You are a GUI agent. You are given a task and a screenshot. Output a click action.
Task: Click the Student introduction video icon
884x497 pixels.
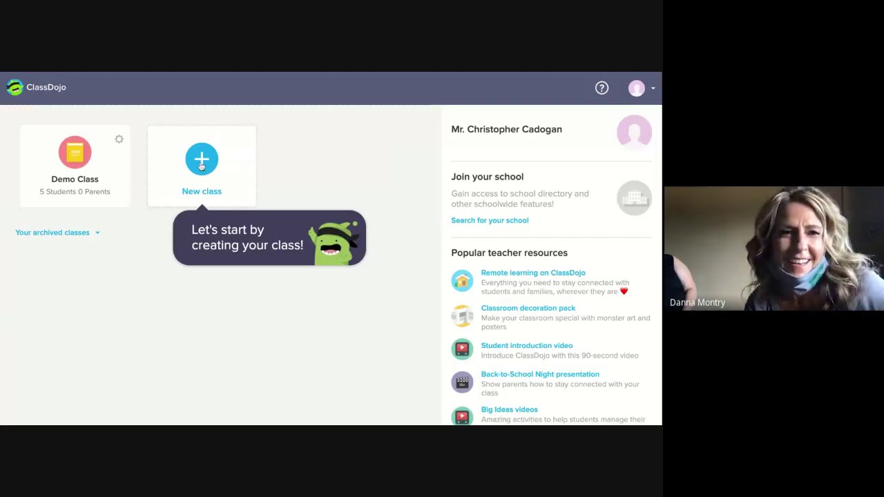(462, 349)
